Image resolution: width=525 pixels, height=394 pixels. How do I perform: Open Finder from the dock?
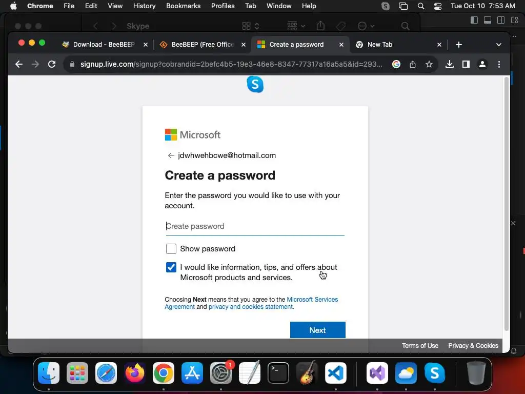tap(49, 373)
